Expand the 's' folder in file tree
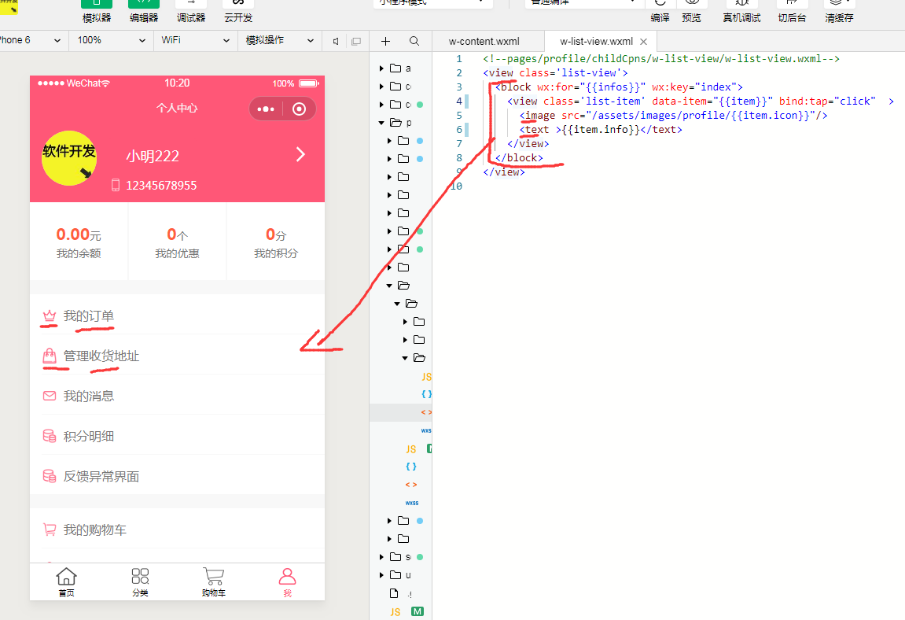The height and width of the screenshot is (620, 905). coord(381,557)
